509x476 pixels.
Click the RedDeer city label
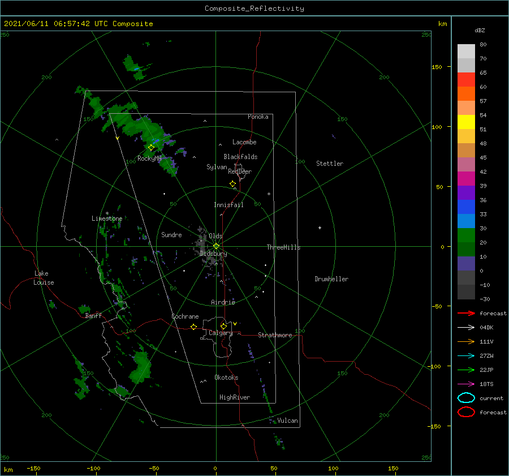[240, 171]
